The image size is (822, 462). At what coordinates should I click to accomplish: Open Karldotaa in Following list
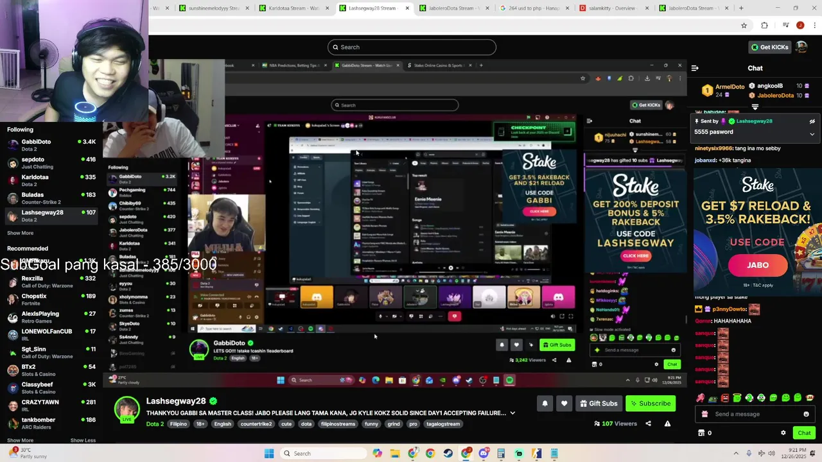pyautogui.click(x=51, y=180)
